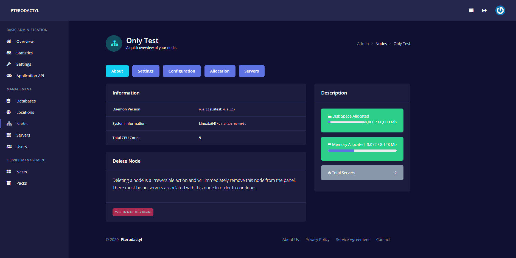Click the Disk Space Allocated folder icon
The image size is (516, 258).
(x=330, y=116)
